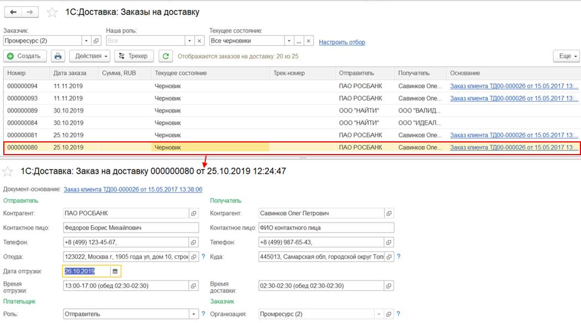This screenshot has height=323, width=581.
Task: Show help for Откуда address
Action: tap(203, 257)
